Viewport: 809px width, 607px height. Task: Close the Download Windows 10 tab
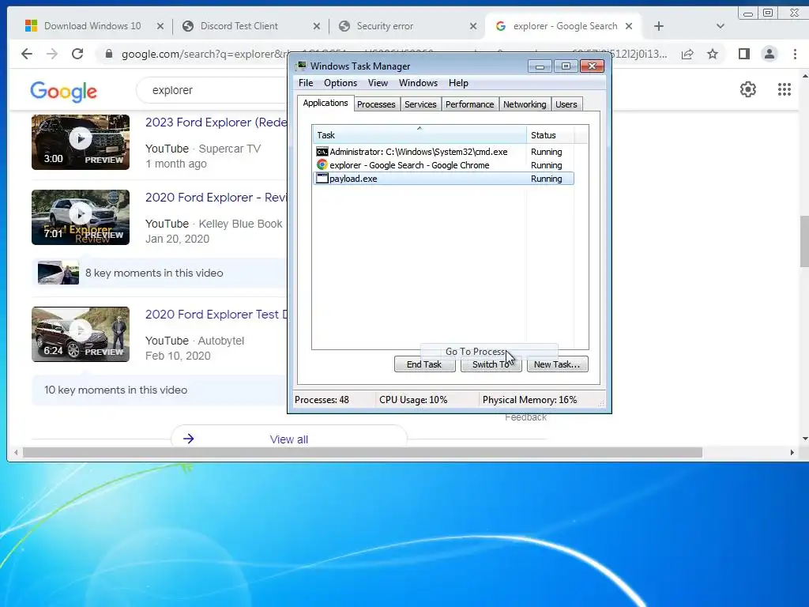point(160,26)
